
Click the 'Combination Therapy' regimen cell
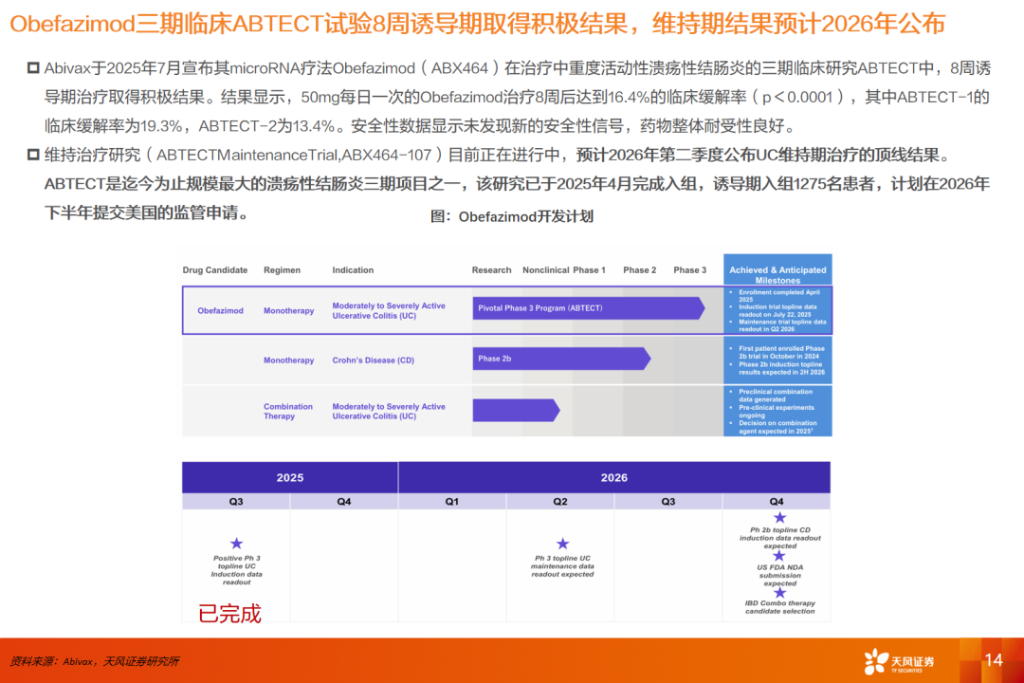[x=288, y=411]
